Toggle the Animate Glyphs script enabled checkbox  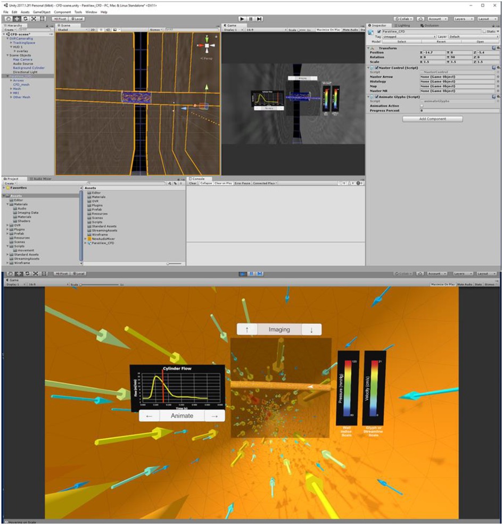377,97
